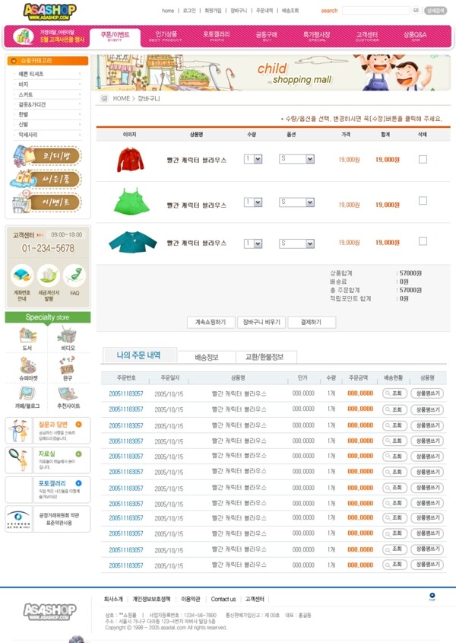Viewport: 456px width, 643px height.
Task: Open the 까페/블로그 monitor icon
Action: 27,393
